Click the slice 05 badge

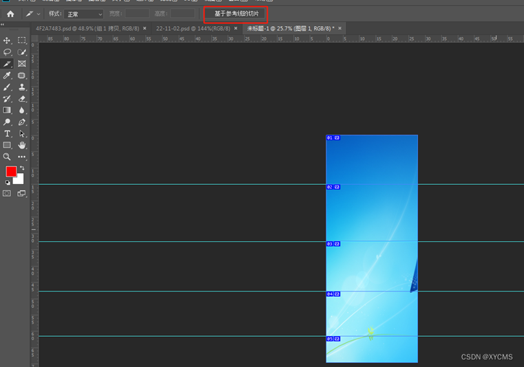(333, 339)
